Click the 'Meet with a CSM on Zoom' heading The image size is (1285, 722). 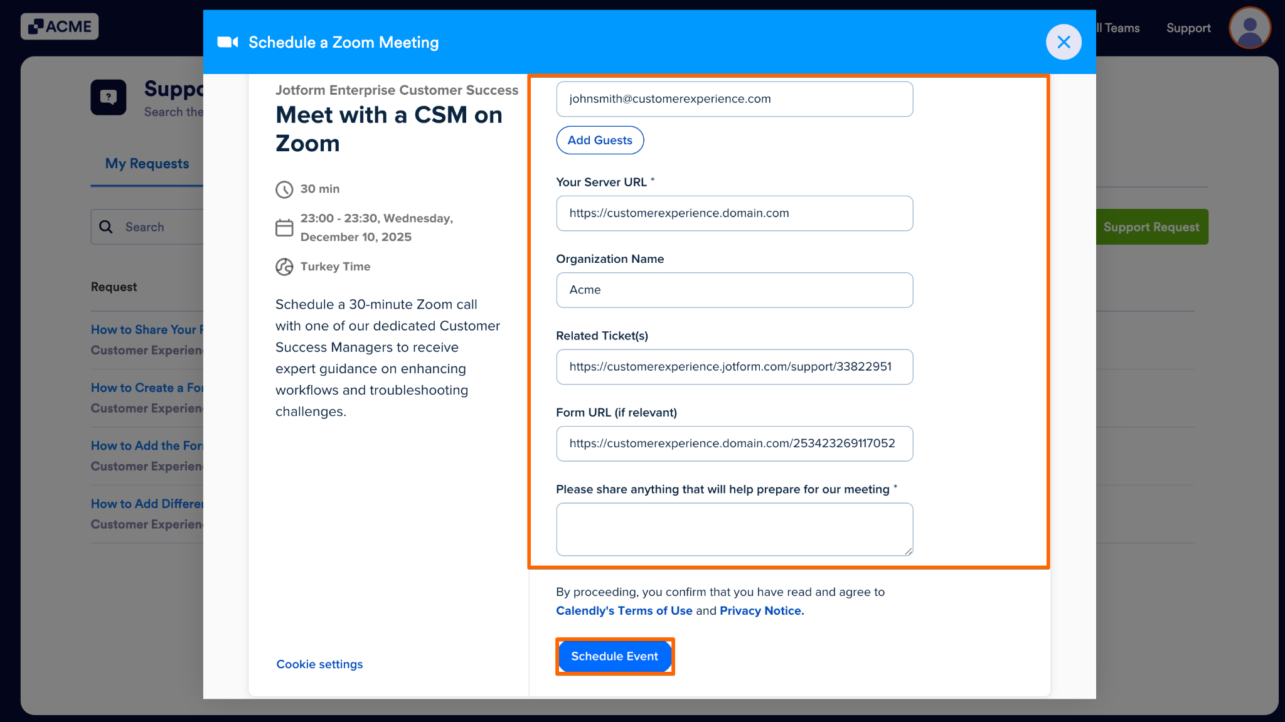389,129
